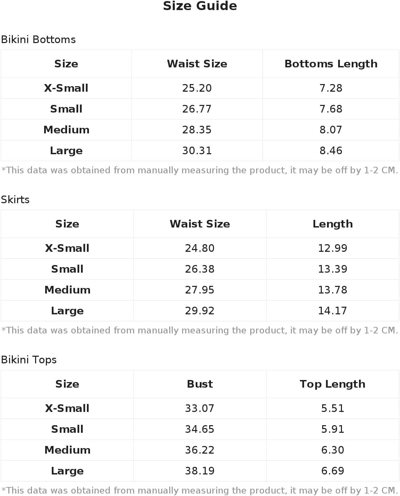400x496 pixels.
Task: Click the 7.68 bottoms length value
Action: click(x=331, y=109)
